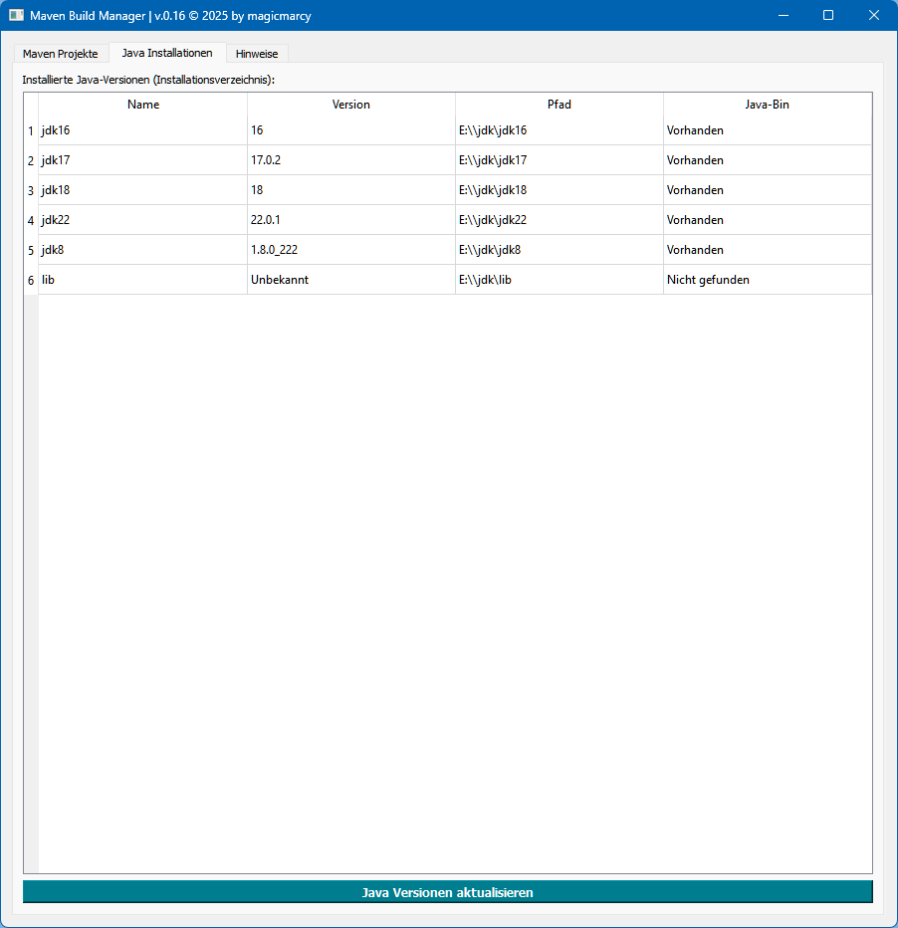This screenshot has height=928, width=898.
Task: Open the Hinweise tab
Action: (x=257, y=53)
